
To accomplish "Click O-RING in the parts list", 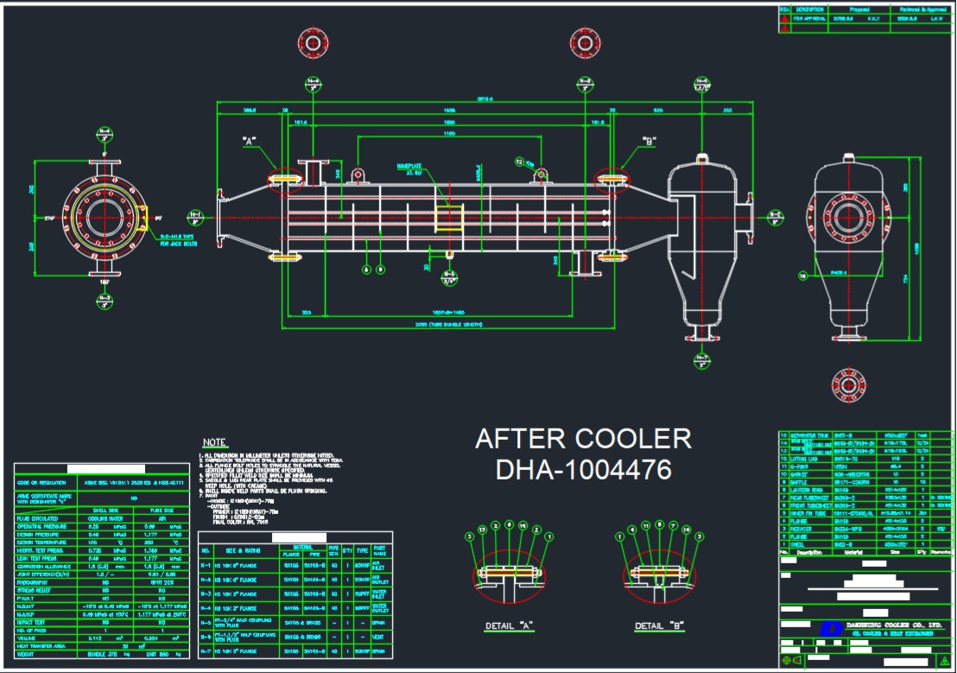I will [800, 467].
